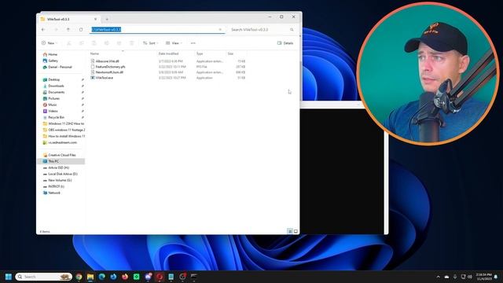Click the taskbar Search box

[43, 277]
